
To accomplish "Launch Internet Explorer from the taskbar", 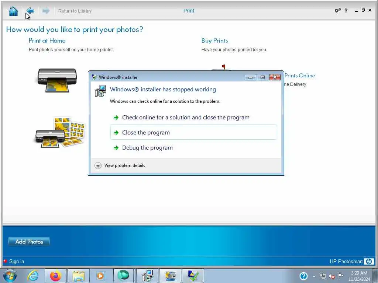I will click(33, 276).
